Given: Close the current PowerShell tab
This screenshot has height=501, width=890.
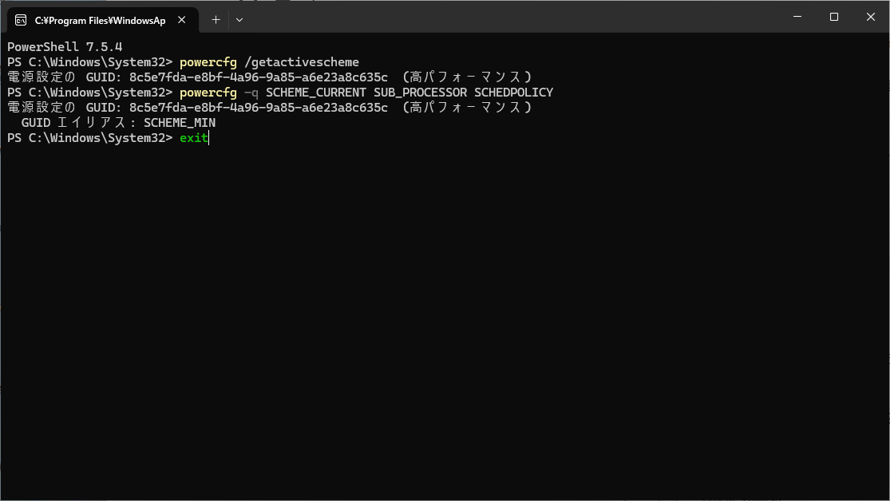Looking at the screenshot, I should pyautogui.click(x=185, y=20).
